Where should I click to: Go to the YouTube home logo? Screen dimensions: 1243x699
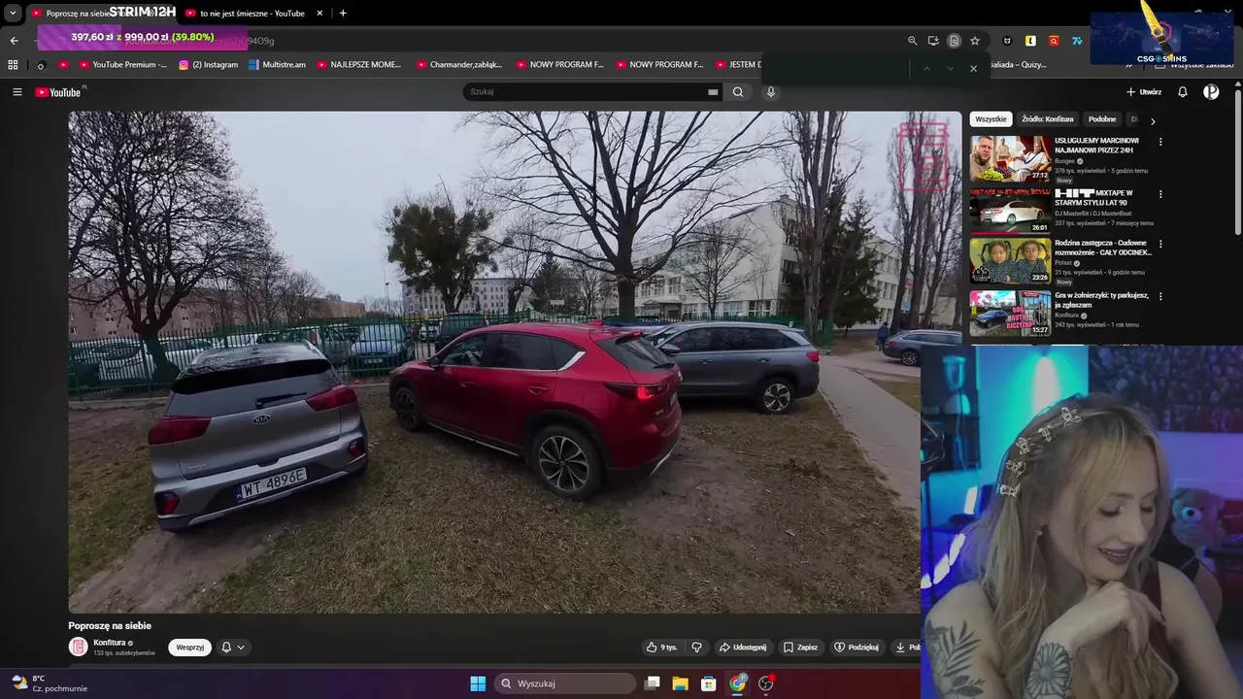click(x=58, y=92)
